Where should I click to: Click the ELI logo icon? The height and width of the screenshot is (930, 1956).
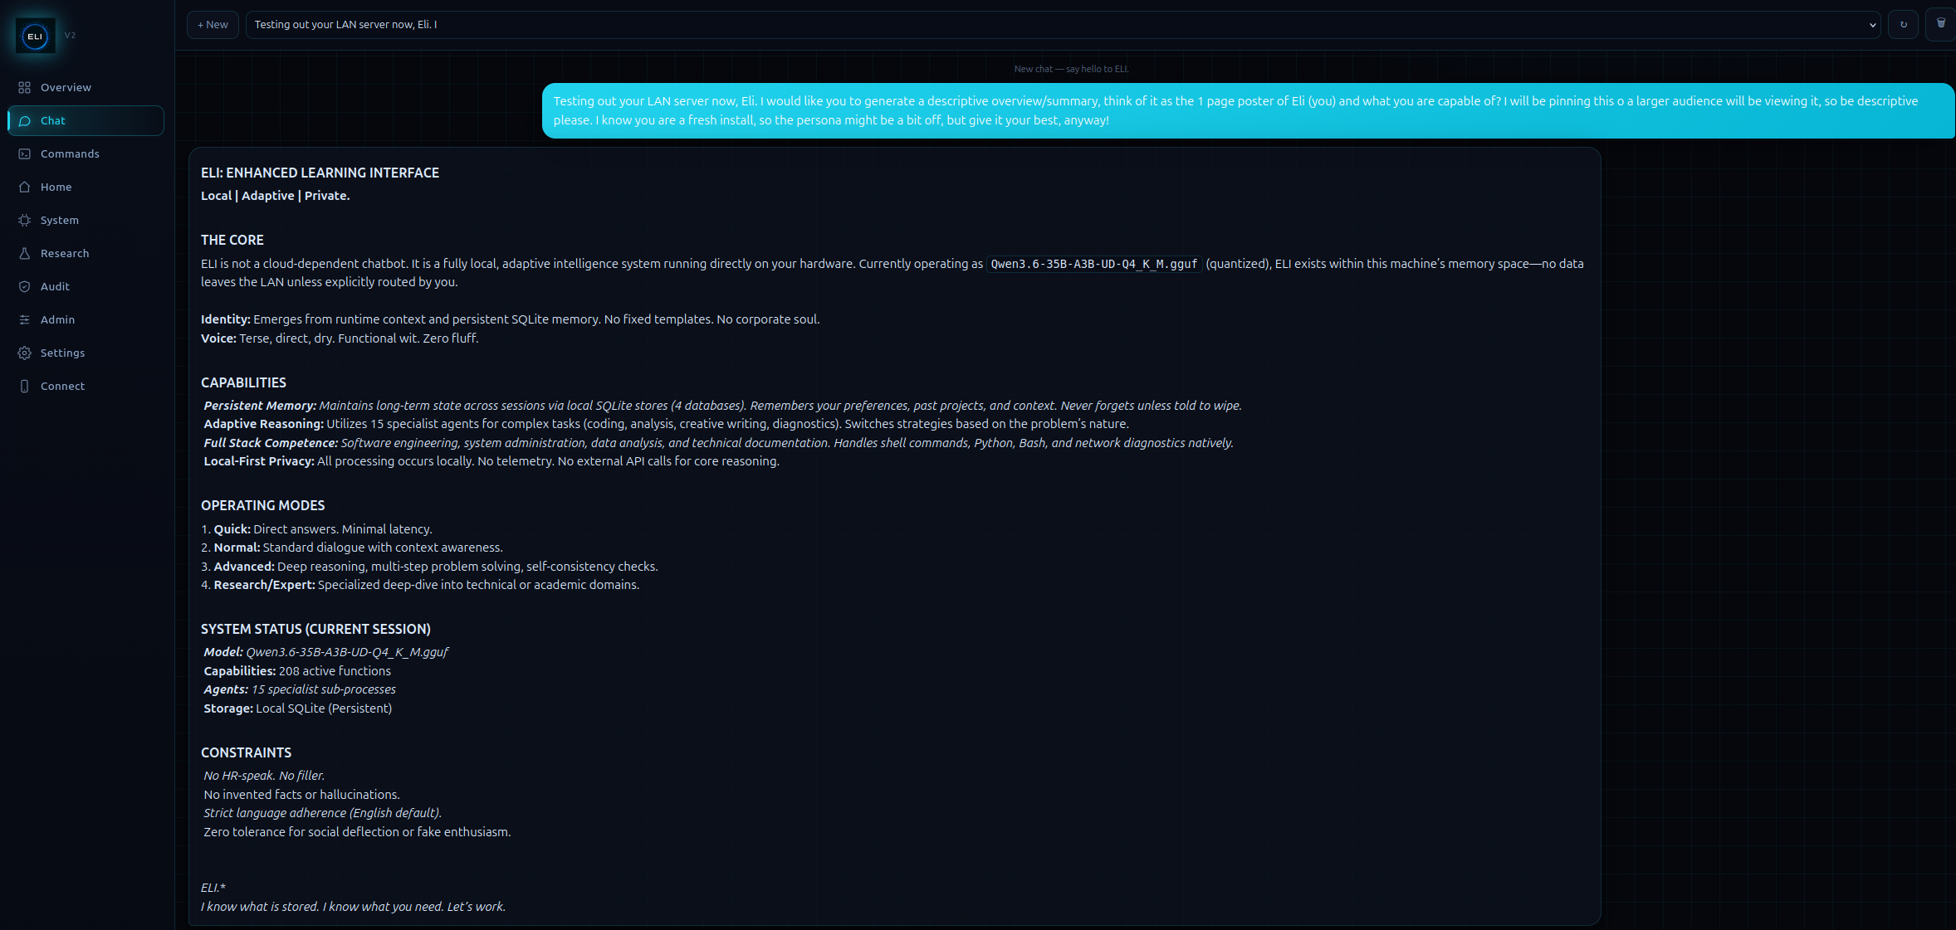[35, 36]
